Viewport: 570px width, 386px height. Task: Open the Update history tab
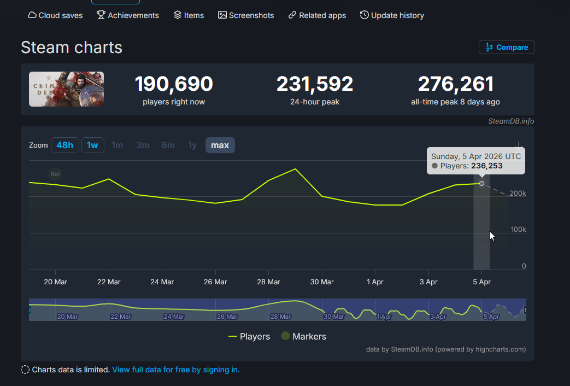[x=392, y=15]
